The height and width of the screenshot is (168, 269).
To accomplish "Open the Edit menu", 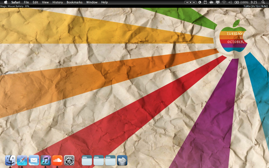I will (x=35, y=2).
